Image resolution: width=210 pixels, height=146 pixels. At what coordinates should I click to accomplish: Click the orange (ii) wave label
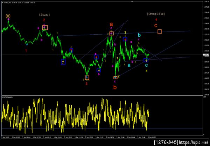point(8,16)
